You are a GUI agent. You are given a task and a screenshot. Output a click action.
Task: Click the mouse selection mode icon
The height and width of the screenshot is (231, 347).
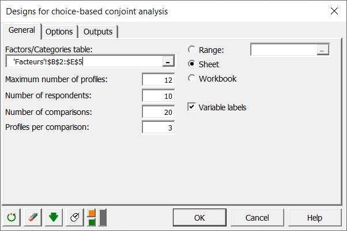coord(74,218)
